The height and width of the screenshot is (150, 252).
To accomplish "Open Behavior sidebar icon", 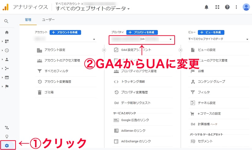I will pos(7,77).
